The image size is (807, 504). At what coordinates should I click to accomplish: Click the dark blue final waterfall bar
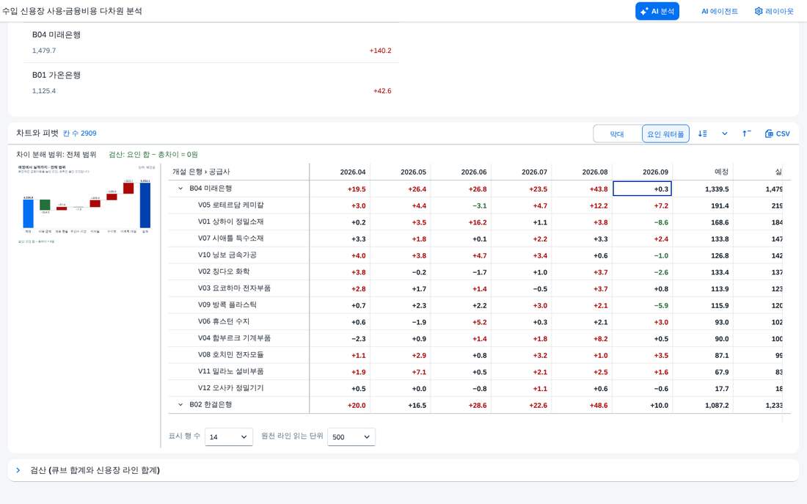pos(145,205)
